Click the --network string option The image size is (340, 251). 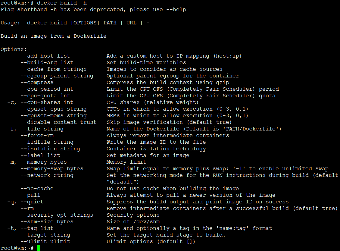(x=47, y=175)
